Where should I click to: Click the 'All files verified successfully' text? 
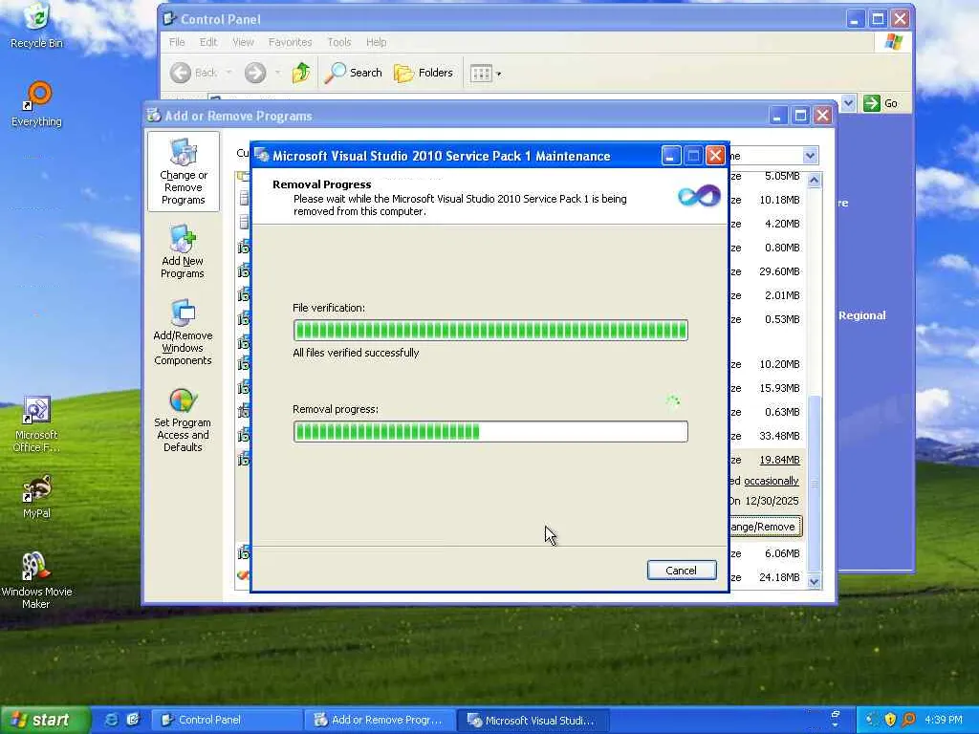click(356, 353)
